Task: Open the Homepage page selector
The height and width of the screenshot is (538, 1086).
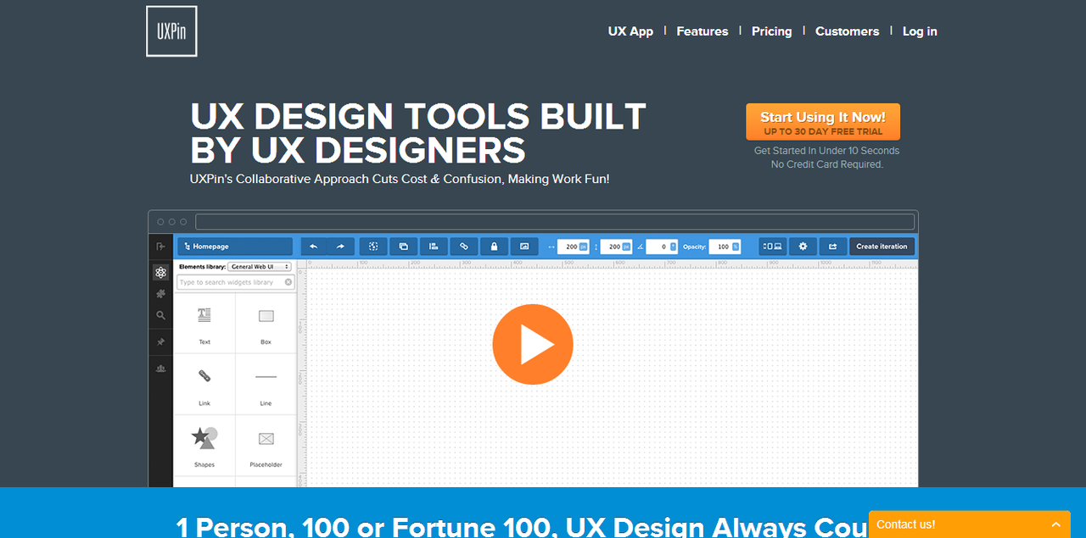Action: pyautogui.click(x=235, y=247)
